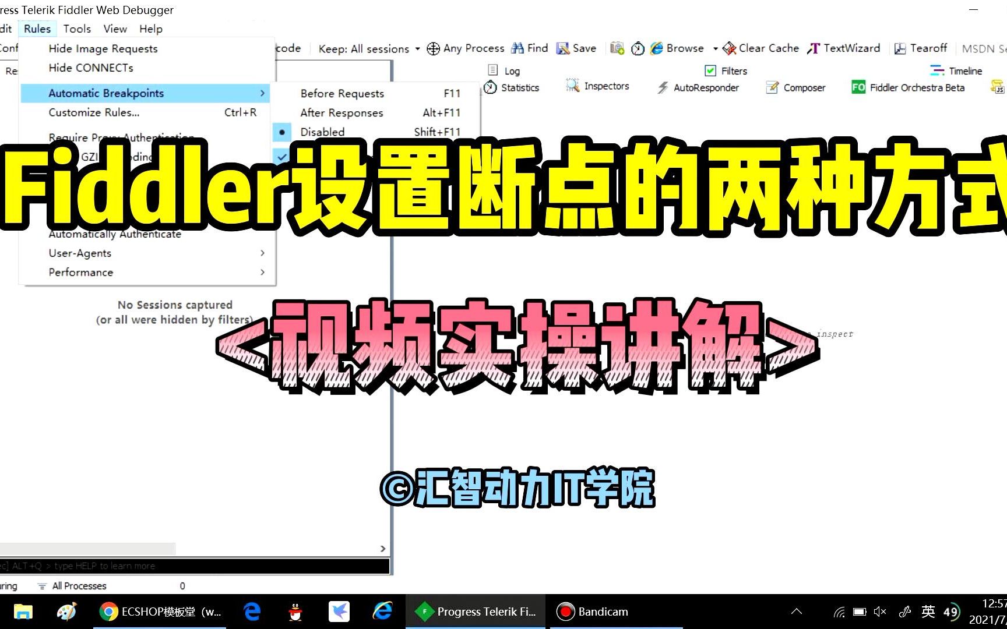Open Paint app from taskbar

[66, 612]
